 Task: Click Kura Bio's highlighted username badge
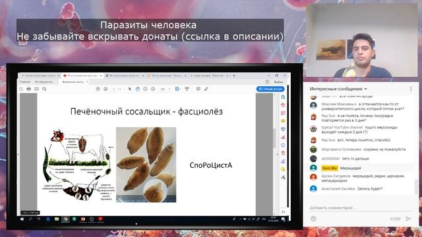tap(330, 168)
